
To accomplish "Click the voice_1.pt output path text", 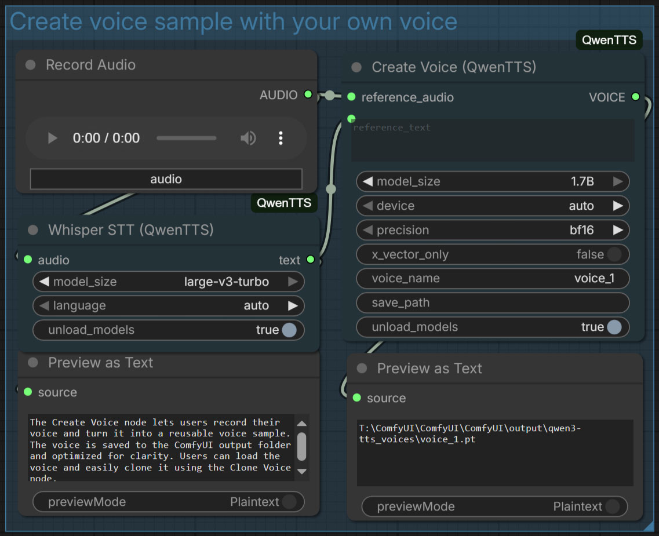I will pos(470,433).
